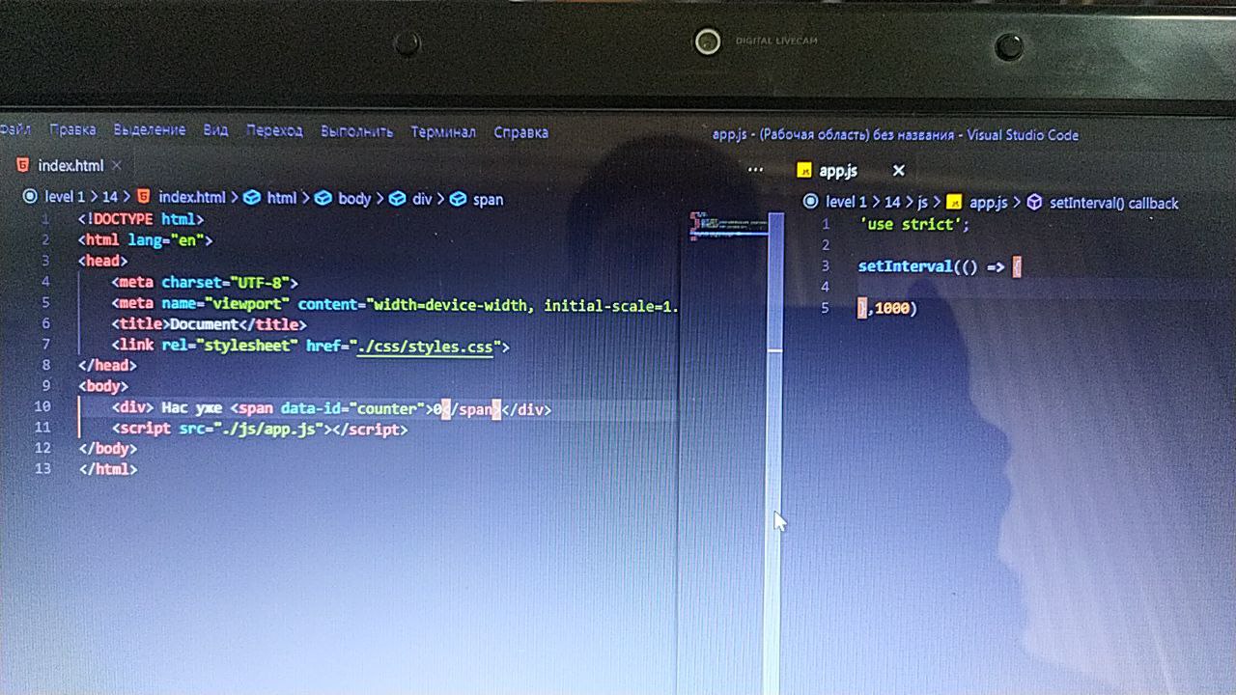Click the script src="./js/app.js" line
This screenshot has height=695, width=1236.
(260, 430)
